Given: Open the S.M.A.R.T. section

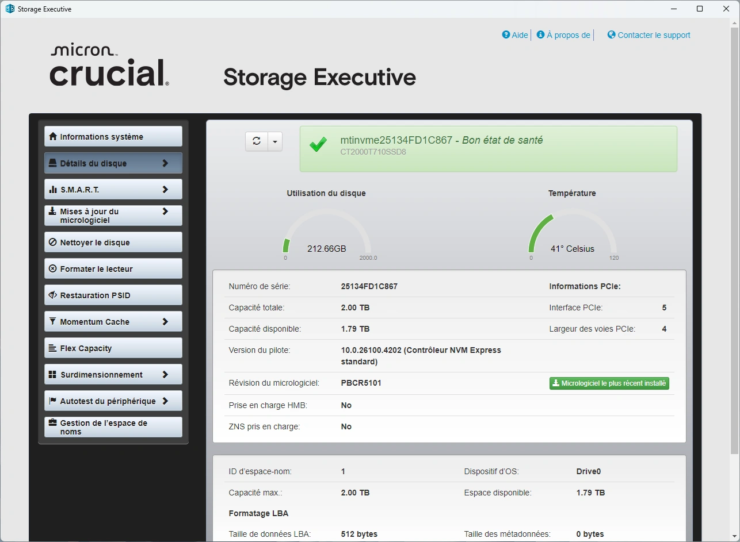Looking at the screenshot, I should [113, 190].
